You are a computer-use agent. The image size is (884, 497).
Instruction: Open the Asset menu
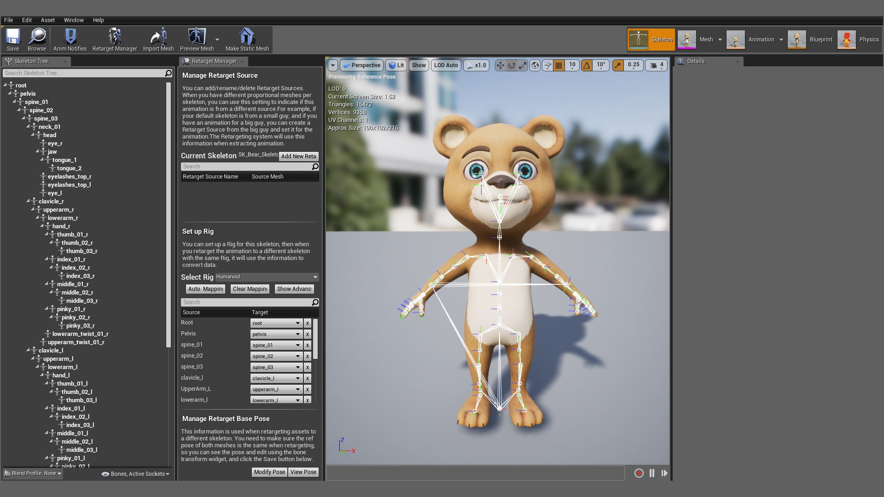pyautogui.click(x=47, y=20)
